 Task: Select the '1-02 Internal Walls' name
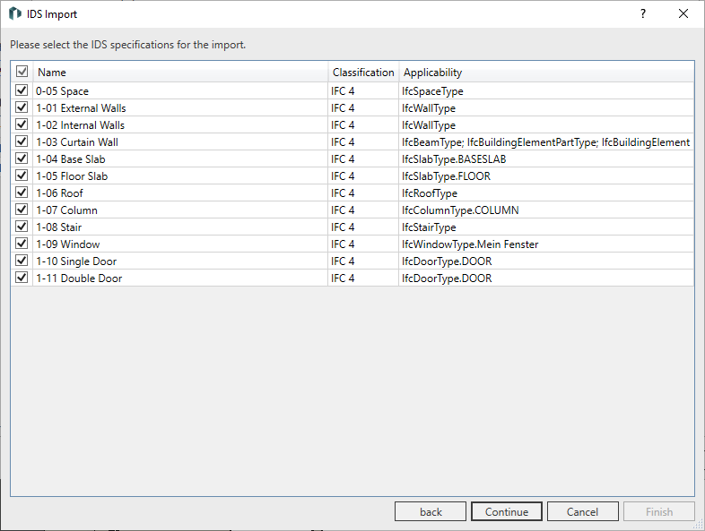click(80, 125)
